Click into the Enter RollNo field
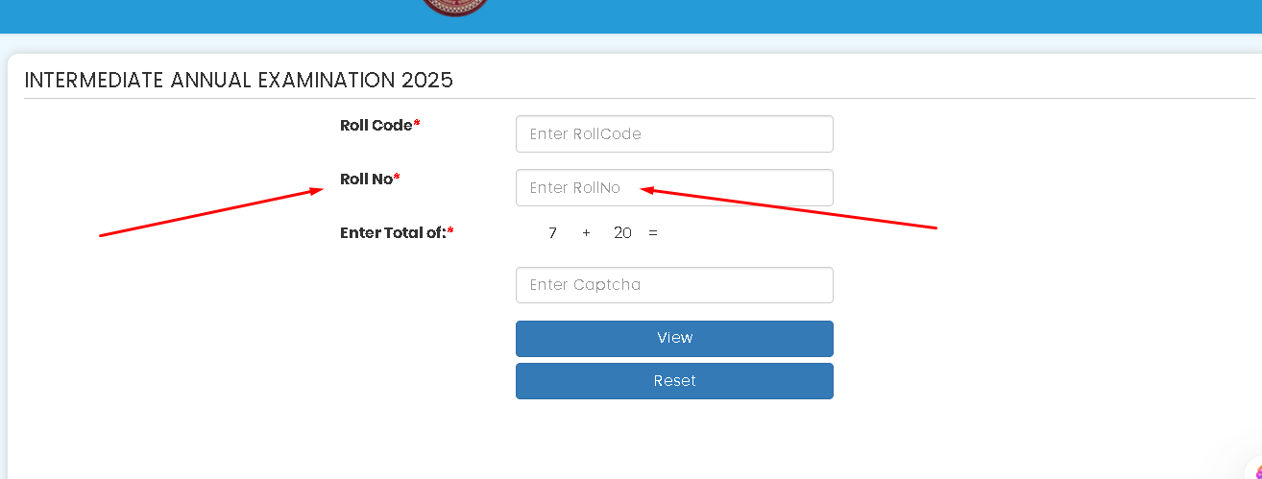This screenshot has width=1262, height=479. point(674,188)
